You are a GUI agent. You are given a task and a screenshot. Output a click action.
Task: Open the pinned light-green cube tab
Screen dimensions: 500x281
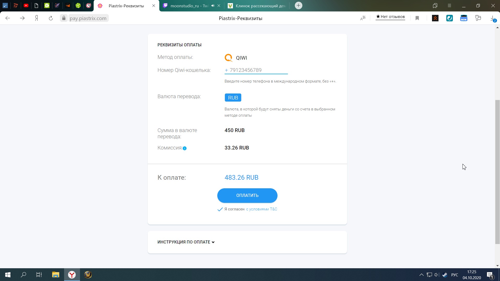click(47, 5)
